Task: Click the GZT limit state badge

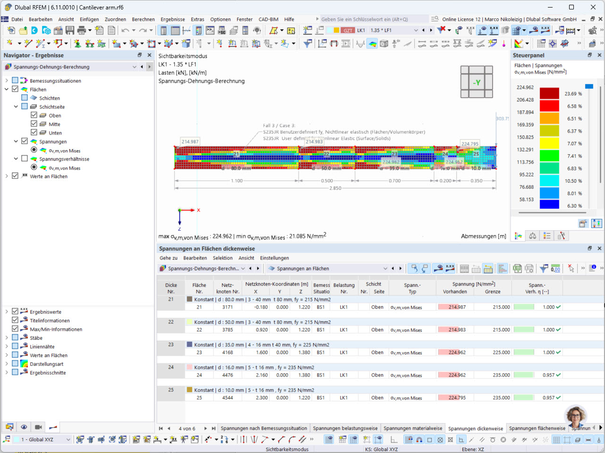Action: tap(348, 30)
